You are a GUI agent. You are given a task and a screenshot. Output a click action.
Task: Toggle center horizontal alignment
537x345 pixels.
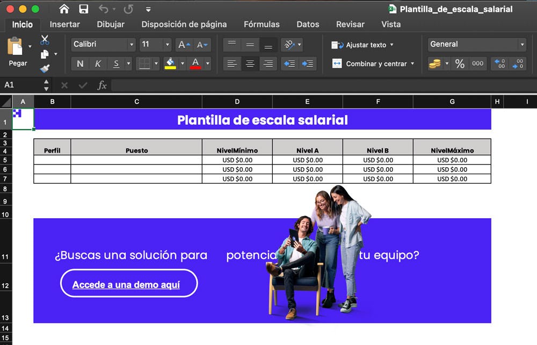[250, 64]
